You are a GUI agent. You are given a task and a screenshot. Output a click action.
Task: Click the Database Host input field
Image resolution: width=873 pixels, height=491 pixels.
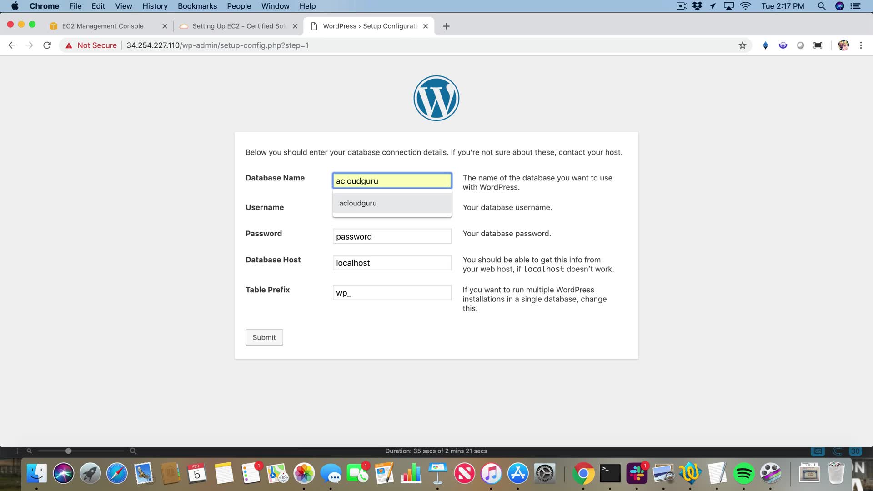click(392, 263)
